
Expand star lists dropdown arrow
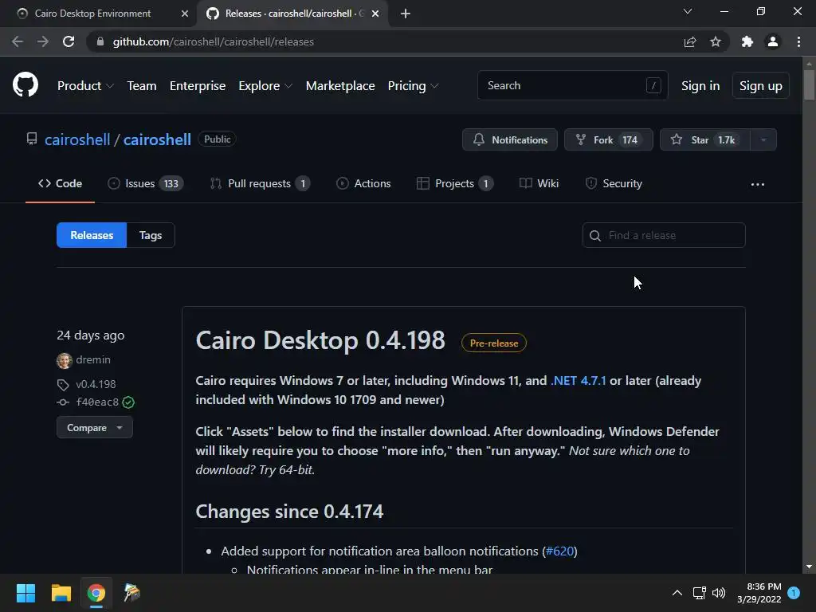coord(763,139)
